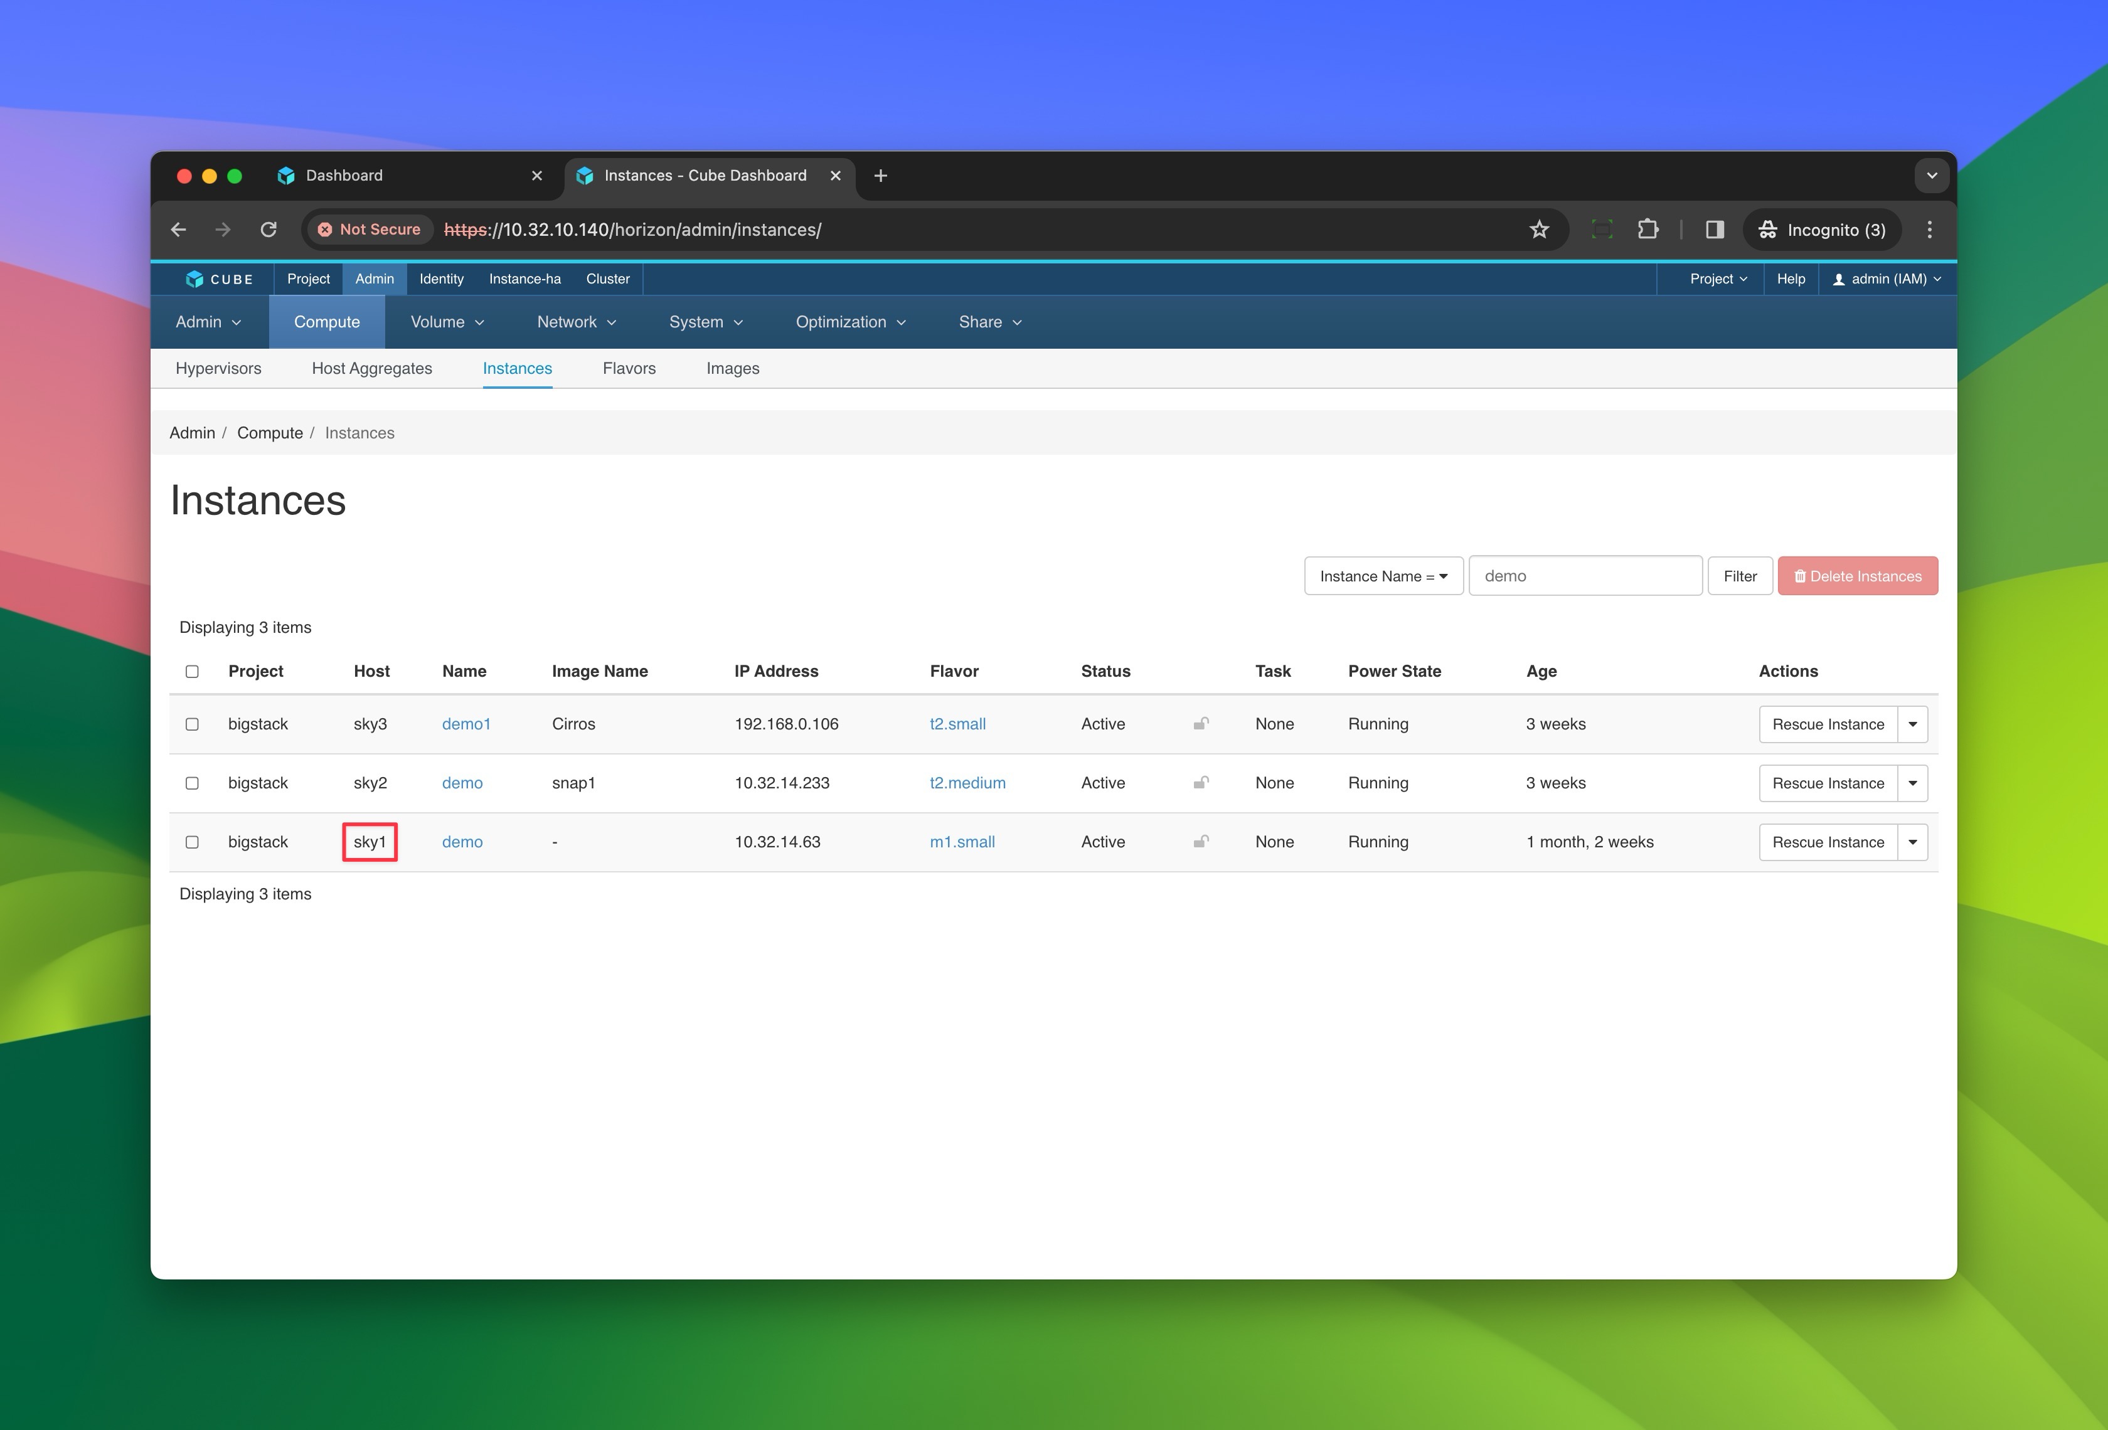Click the browser address bar URL
2108x1430 pixels.
[633, 230]
